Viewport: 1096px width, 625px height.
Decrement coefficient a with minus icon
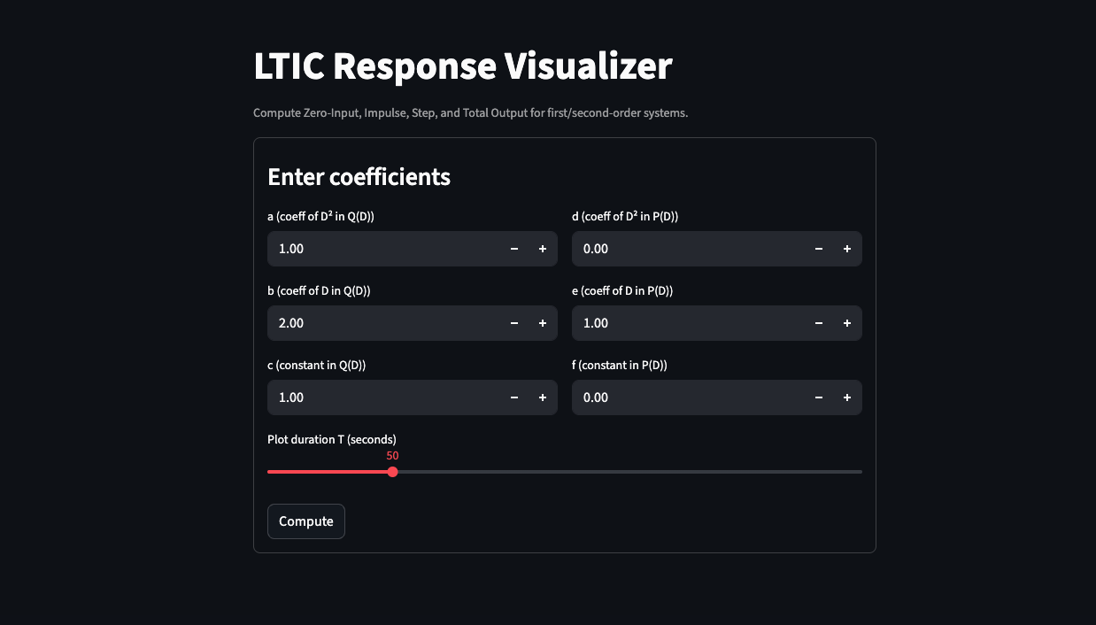click(514, 249)
